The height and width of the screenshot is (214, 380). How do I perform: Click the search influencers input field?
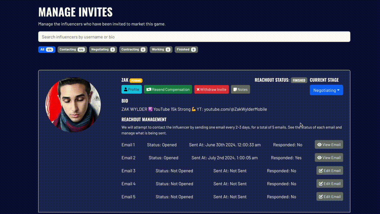pyautogui.click(x=194, y=37)
